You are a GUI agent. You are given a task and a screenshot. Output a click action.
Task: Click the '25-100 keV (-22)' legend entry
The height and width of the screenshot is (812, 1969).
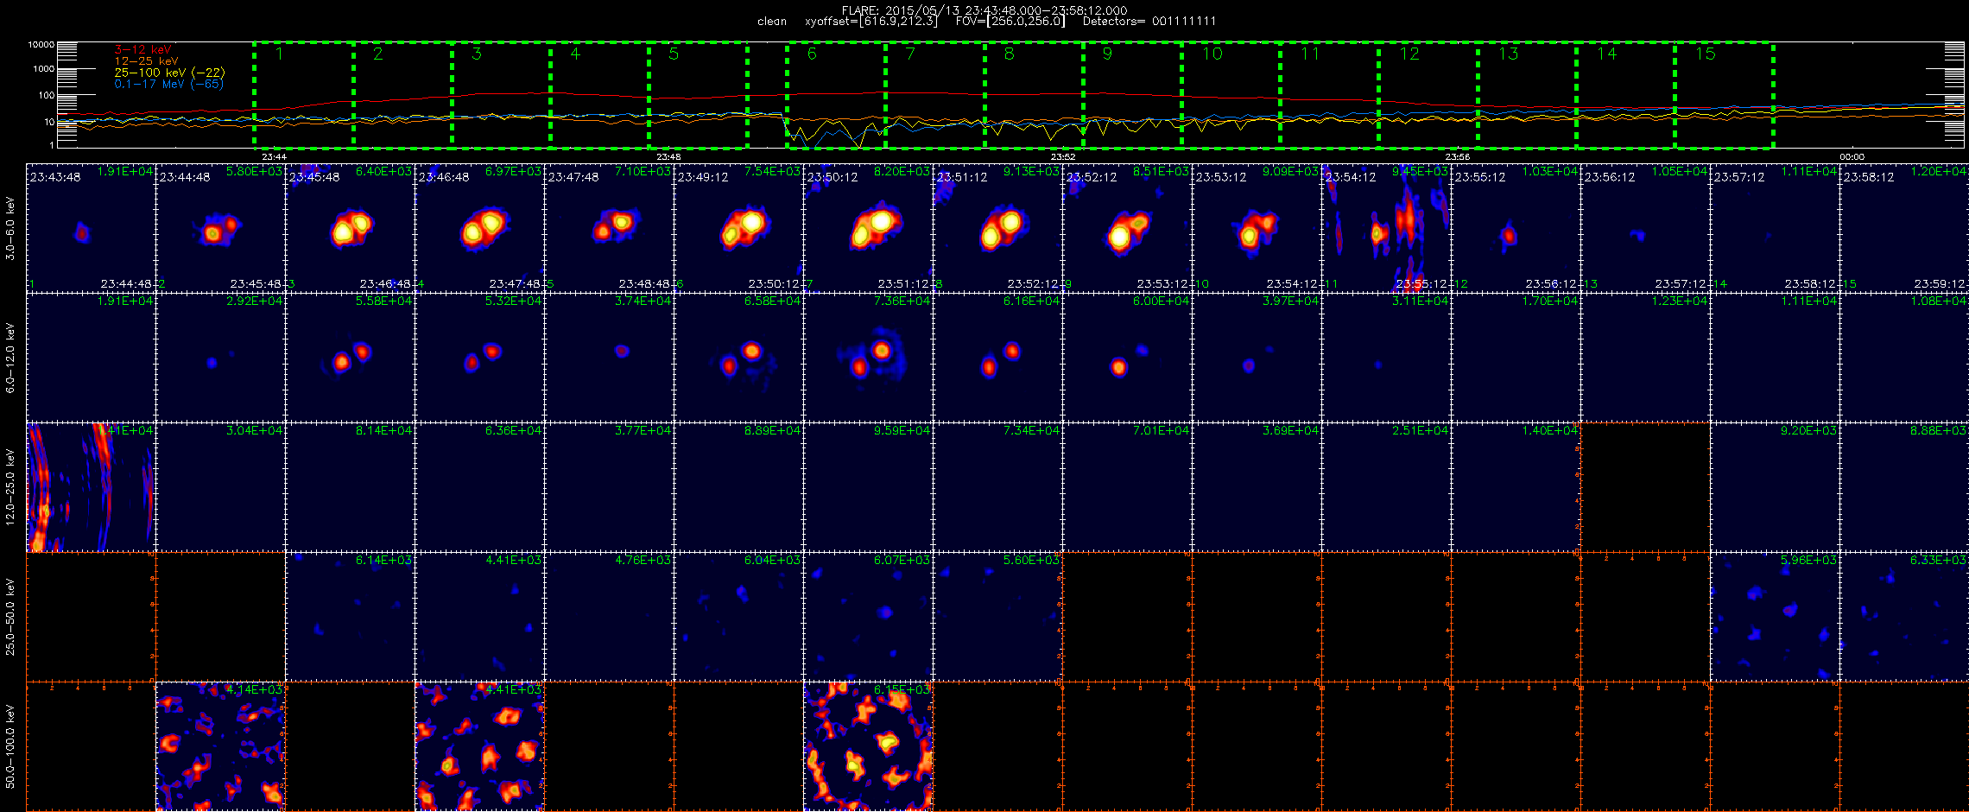click(169, 73)
